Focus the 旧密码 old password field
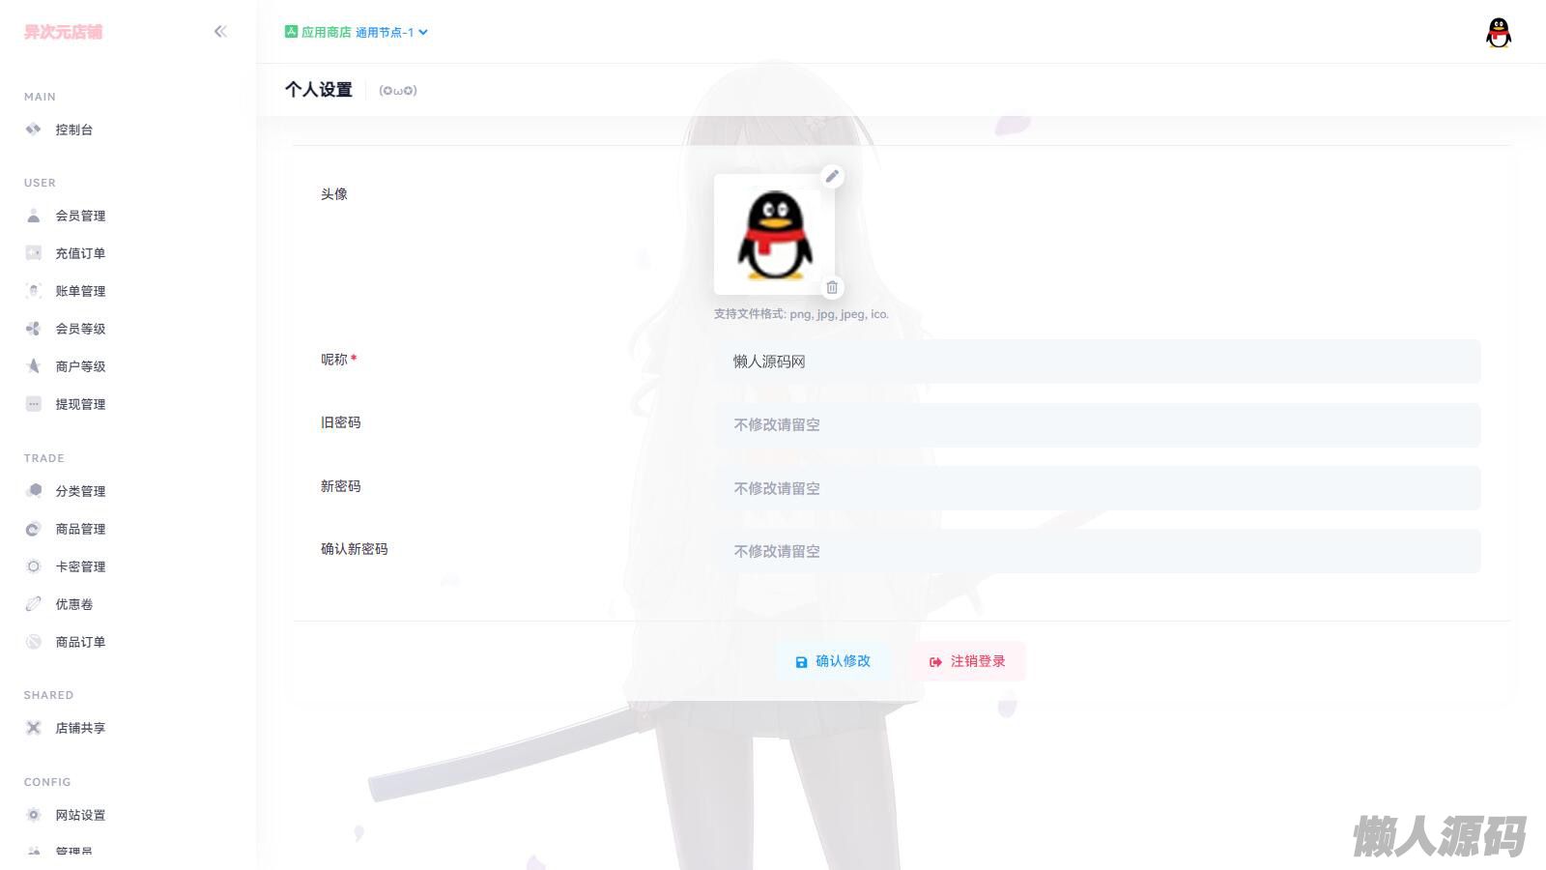The image size is (1546, 870). point(1097,424)
